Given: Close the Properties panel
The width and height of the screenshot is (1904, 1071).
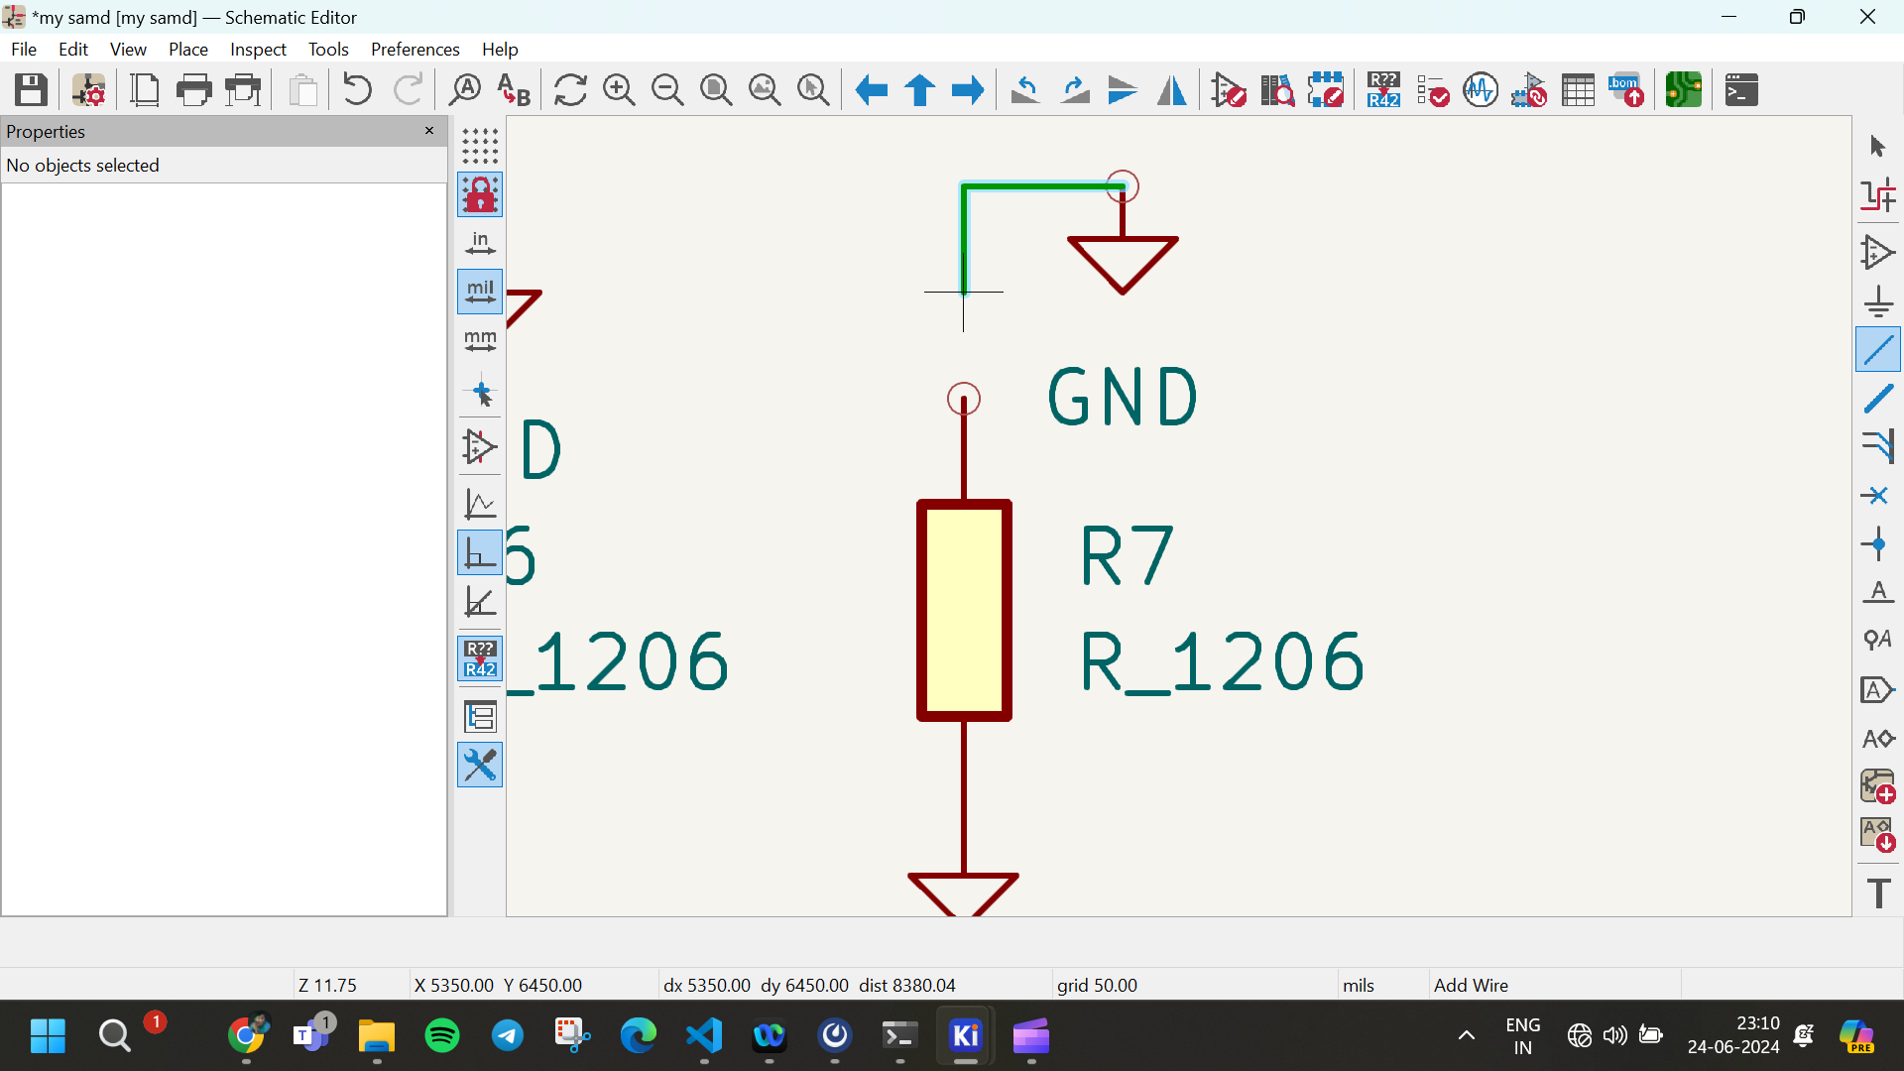Looking at the screenshot, I should click(x=429, y=131).
